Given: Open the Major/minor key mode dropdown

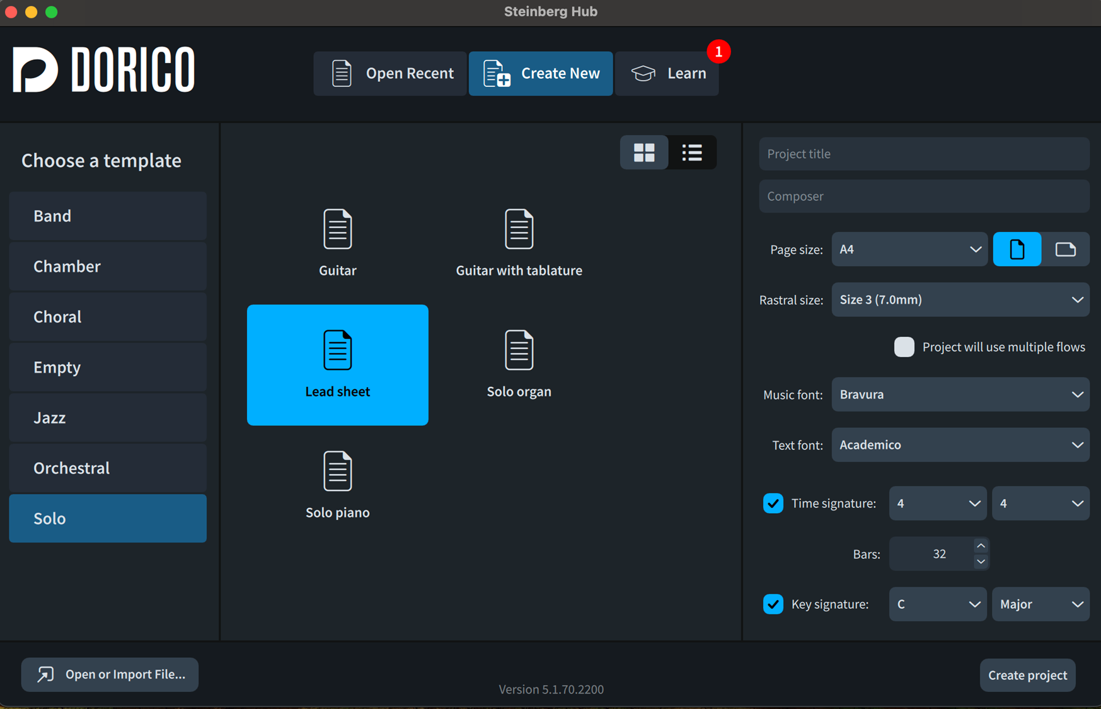Looking at the screenshot, I should pyautogui.click(x=1040, y=604).
